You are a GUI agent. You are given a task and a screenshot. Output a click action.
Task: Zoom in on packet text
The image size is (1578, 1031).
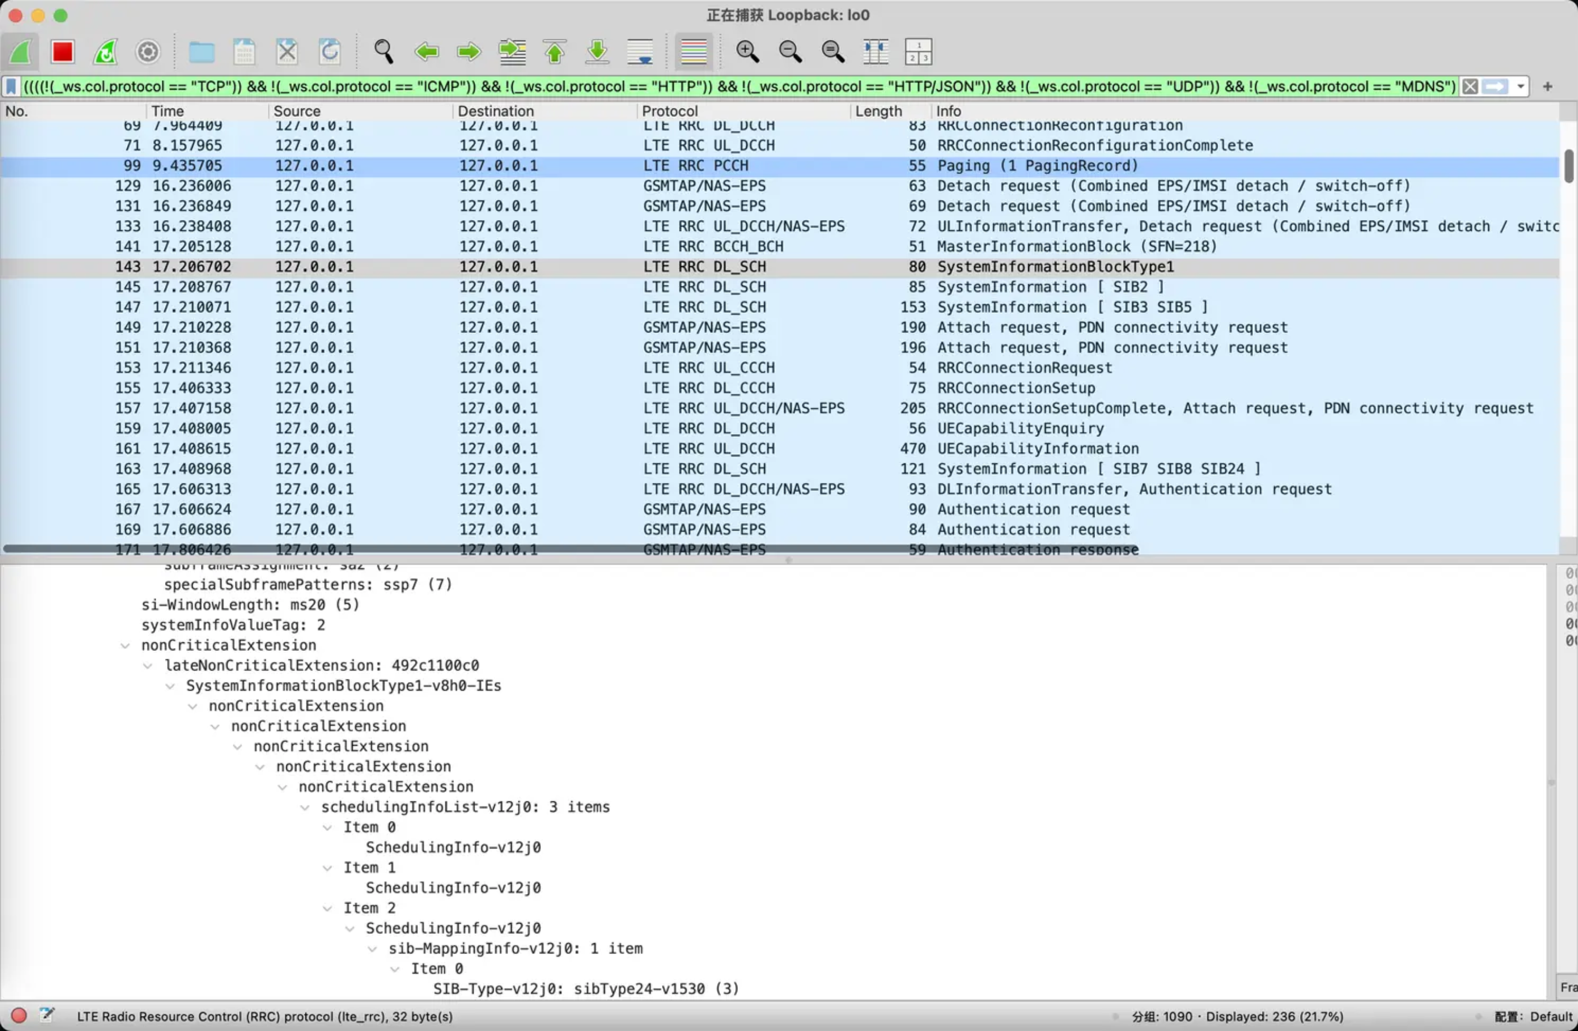pyautogui.click(x=747, y=51)
